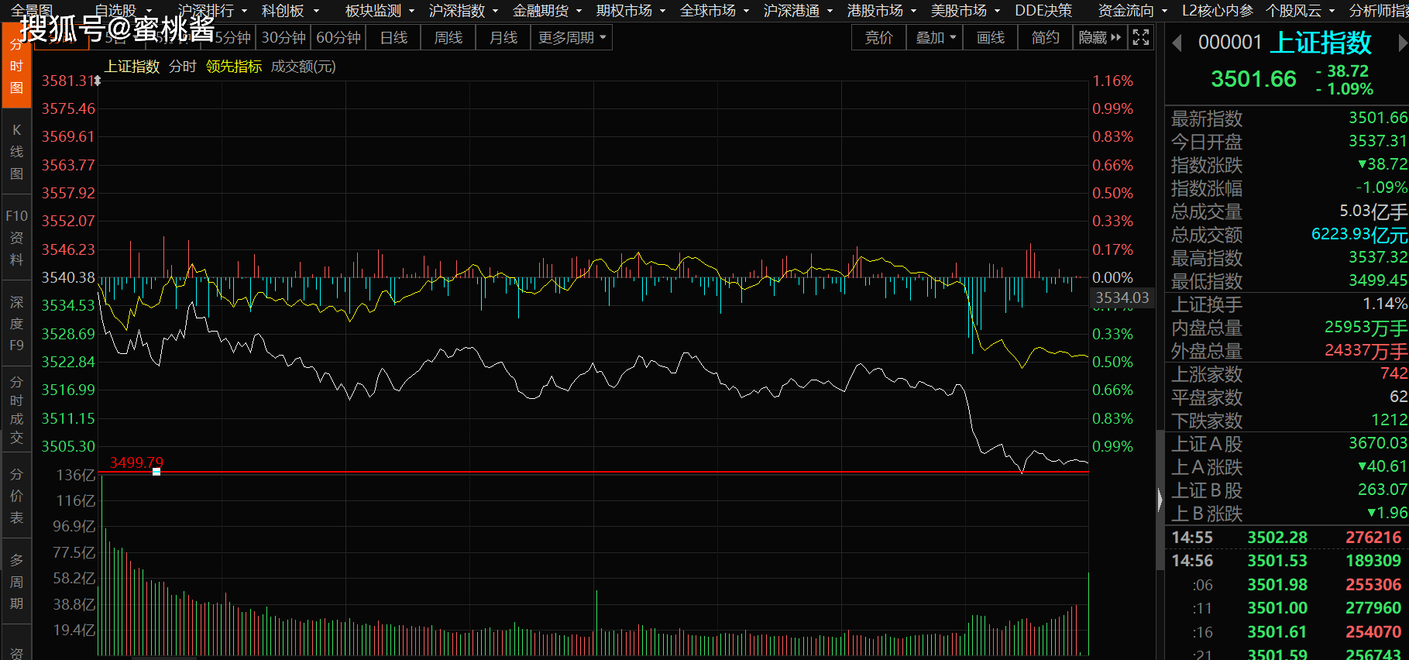Click the 上证指数 label above the chart
1409x660 pixels.
pos(132,67)
